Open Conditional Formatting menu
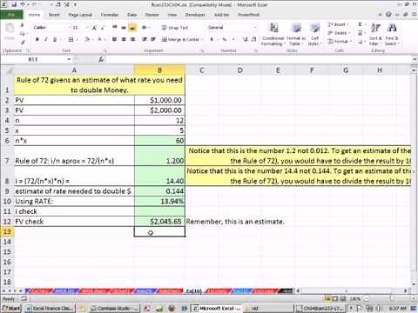This screenshot has width=418, height=313. [273, 34]
